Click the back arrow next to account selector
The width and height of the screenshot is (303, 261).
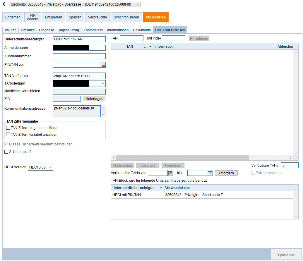click(4, 4)
